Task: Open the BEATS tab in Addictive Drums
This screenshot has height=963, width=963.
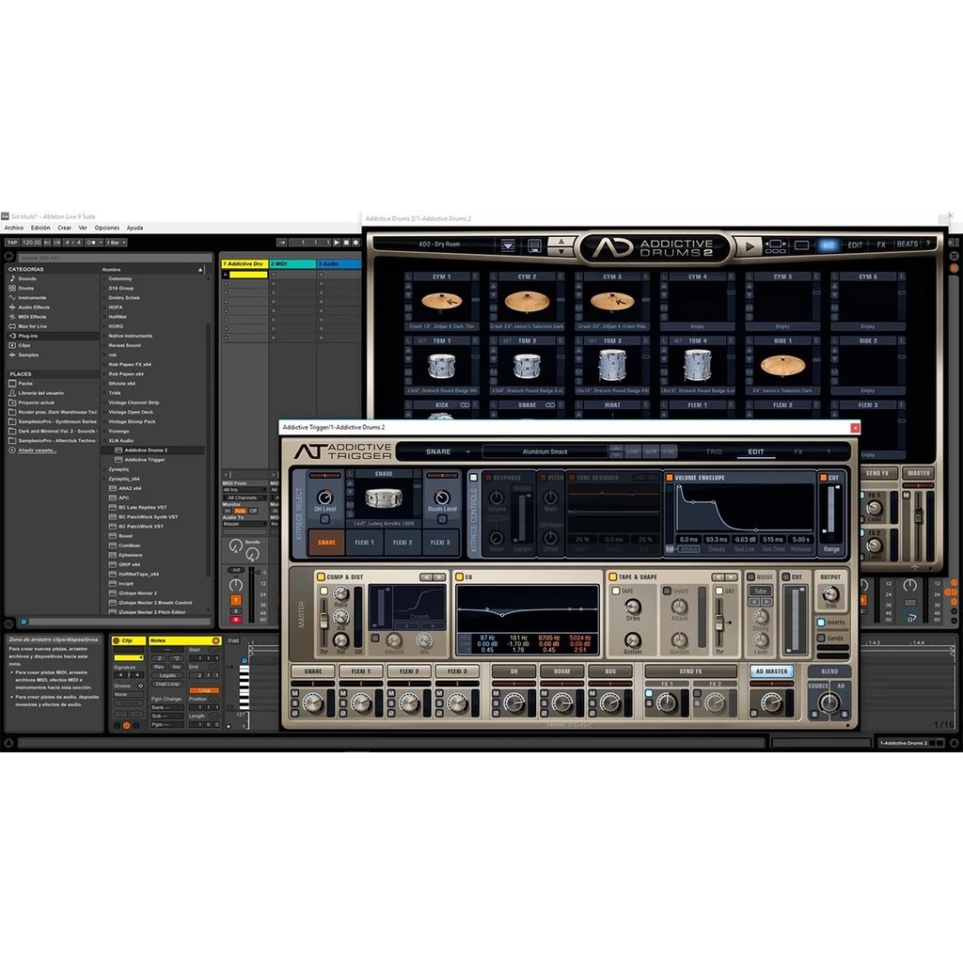Action: click(908, 244)
